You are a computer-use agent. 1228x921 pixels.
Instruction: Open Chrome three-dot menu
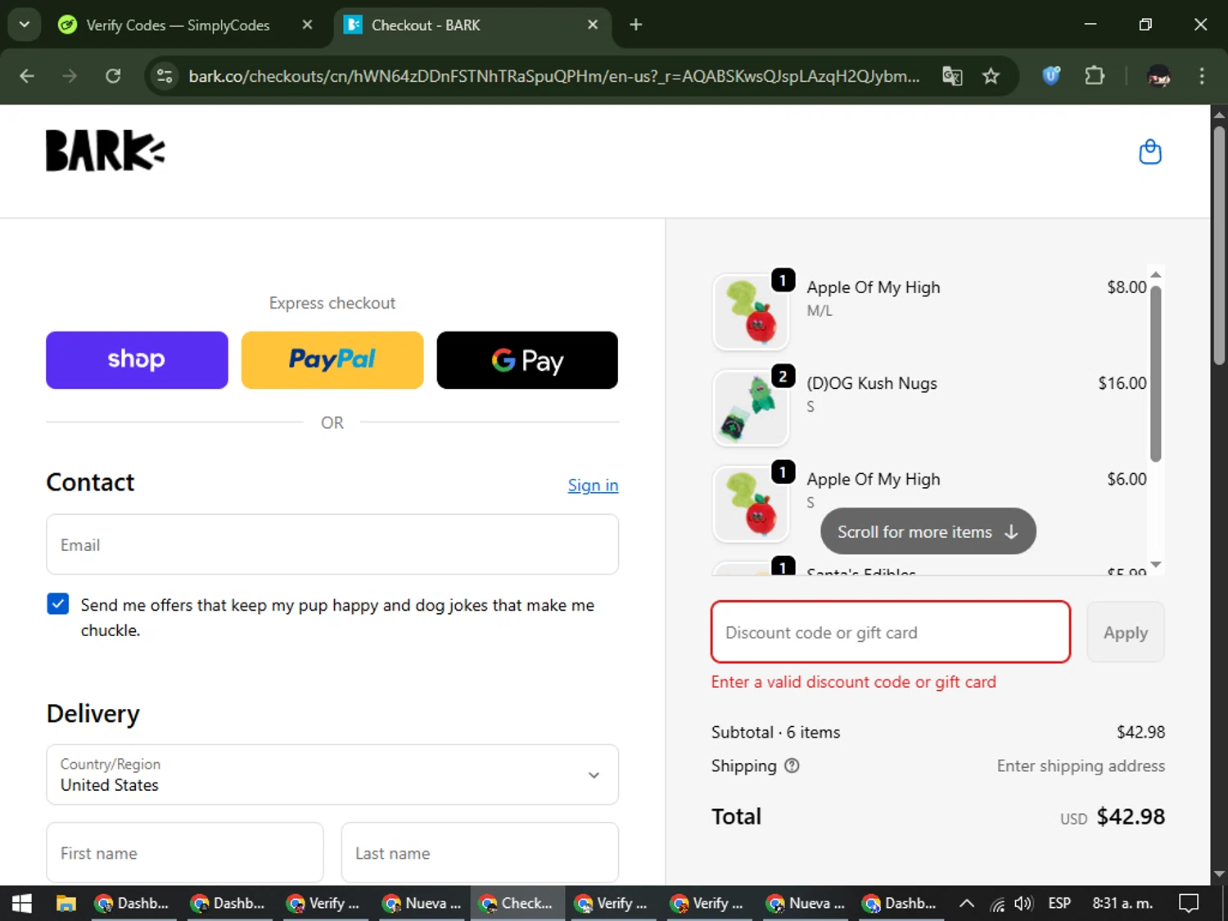pyautogui.click(x=1202, y=76)
